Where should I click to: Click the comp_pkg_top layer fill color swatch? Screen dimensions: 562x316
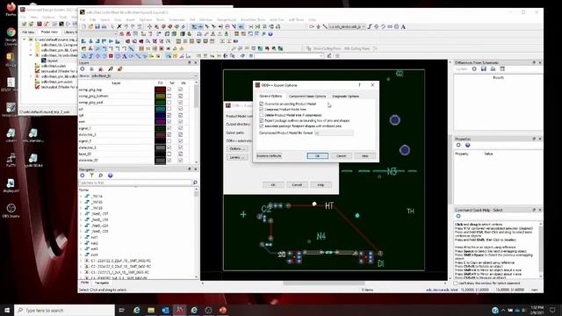point(160,90)
